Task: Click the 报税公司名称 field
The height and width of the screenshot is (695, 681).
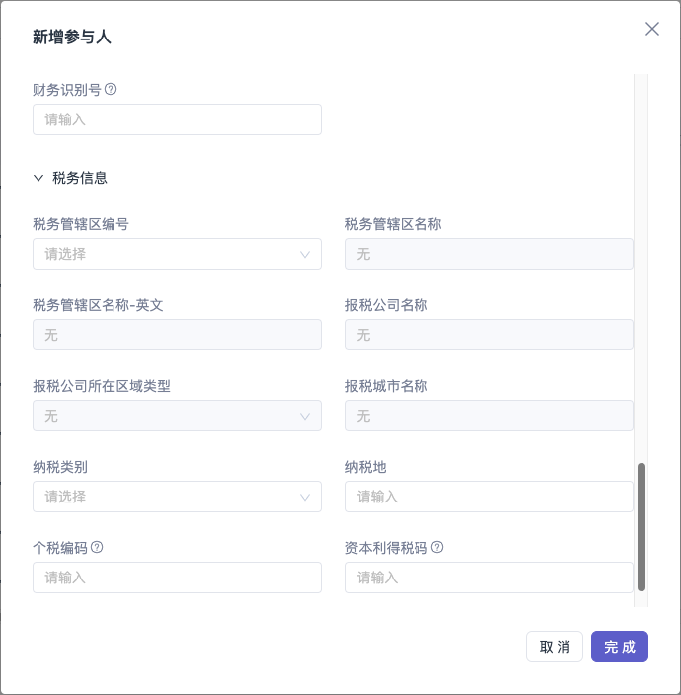Action: [490, 335]
